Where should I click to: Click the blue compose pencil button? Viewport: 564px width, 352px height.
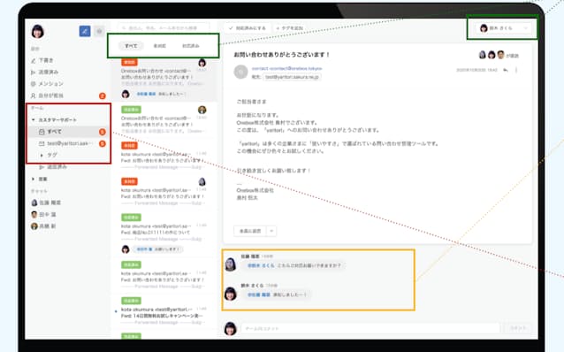pos(85,31)
